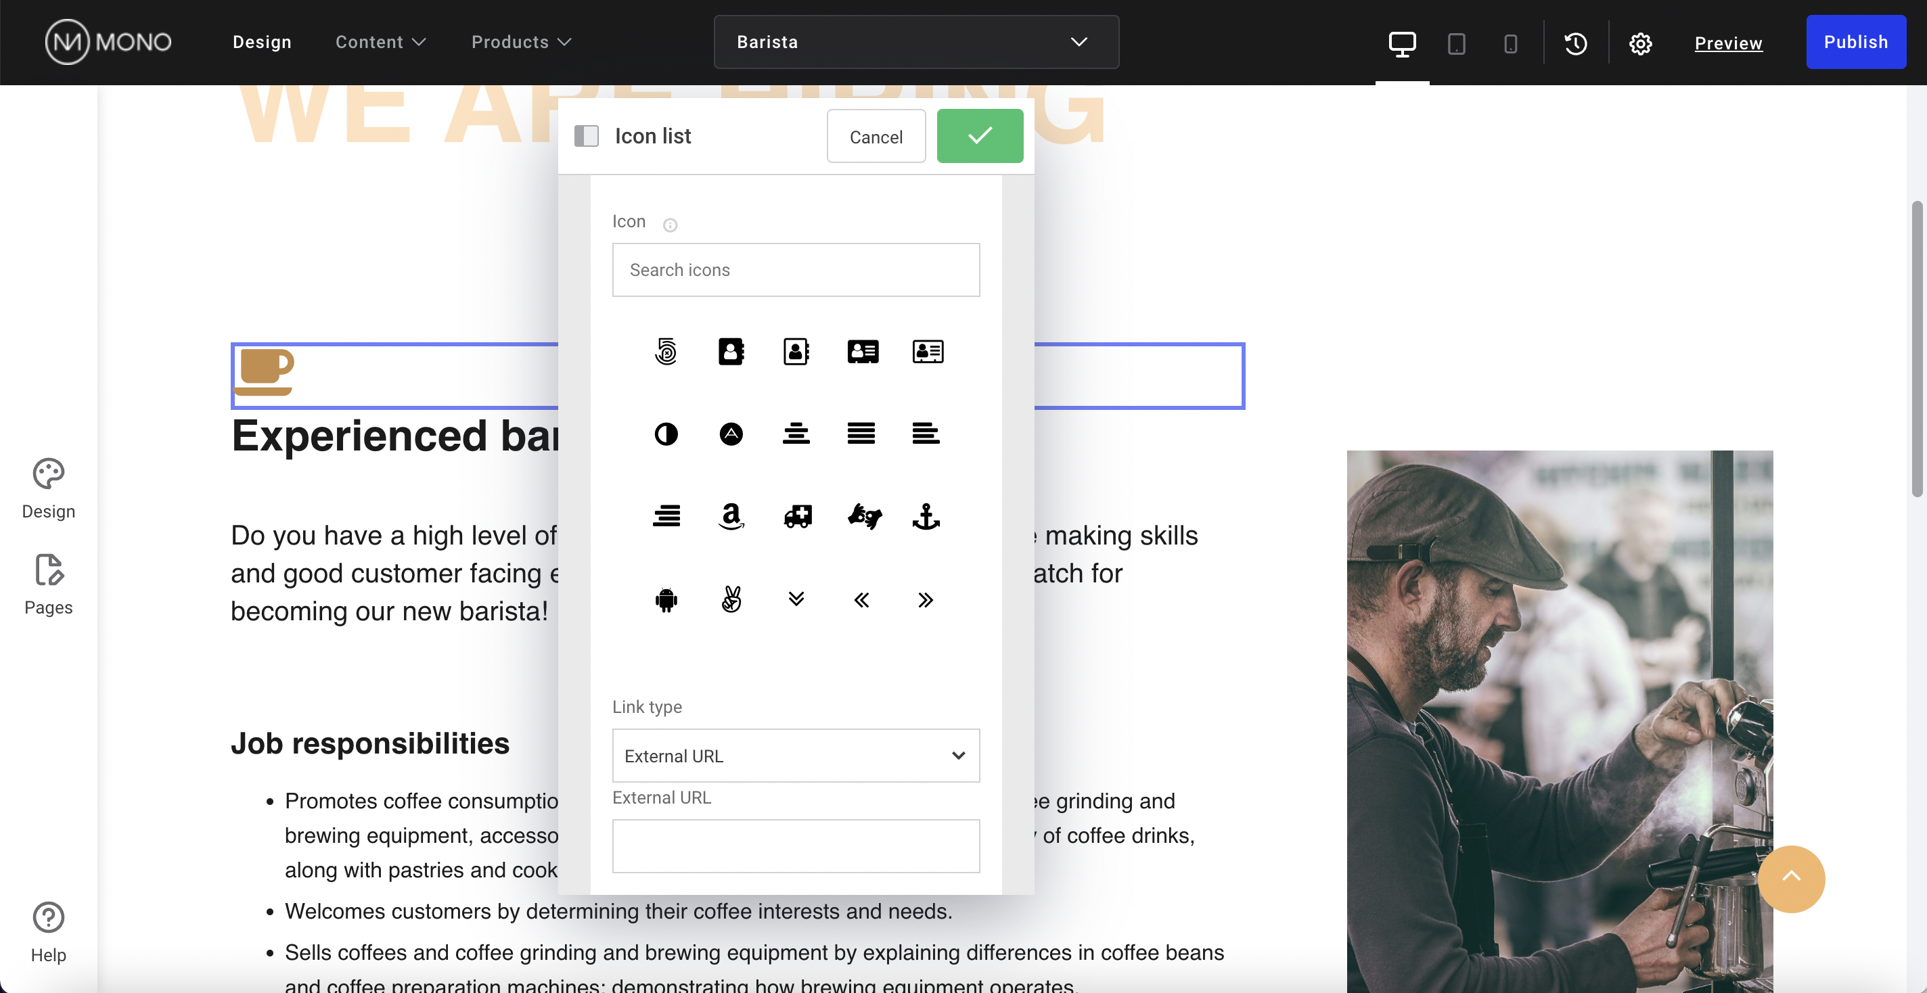This screenshot has width=1927, height=993.
Task: Click the Preview link
Action: pos(1728,43)
